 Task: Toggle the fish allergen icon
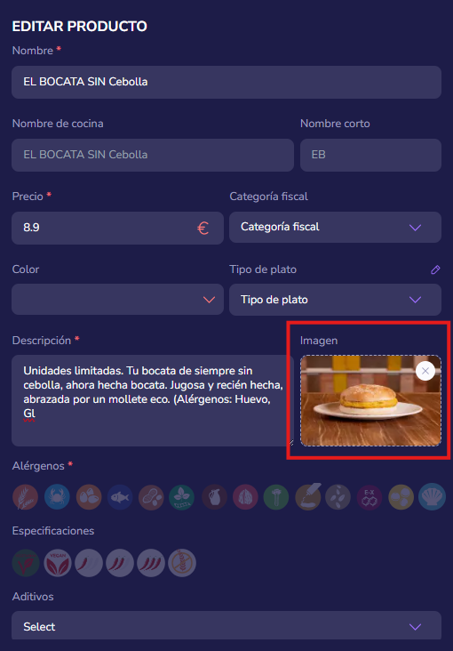pos(120,497)
